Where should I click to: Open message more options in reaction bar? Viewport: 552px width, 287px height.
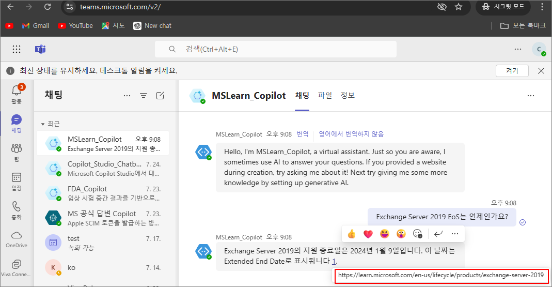(x=455, y=234)
